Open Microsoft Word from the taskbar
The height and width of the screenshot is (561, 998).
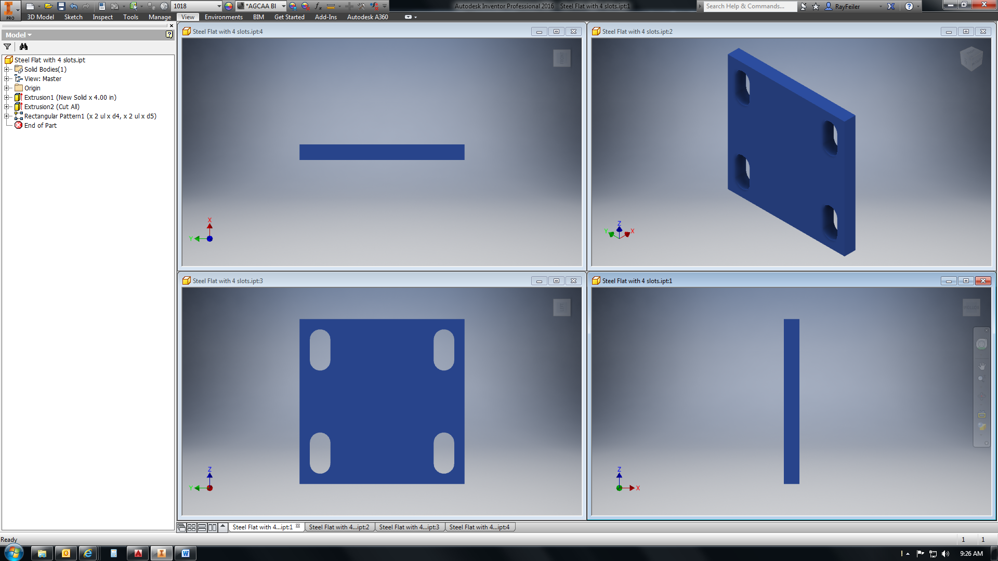pos(185,553)
